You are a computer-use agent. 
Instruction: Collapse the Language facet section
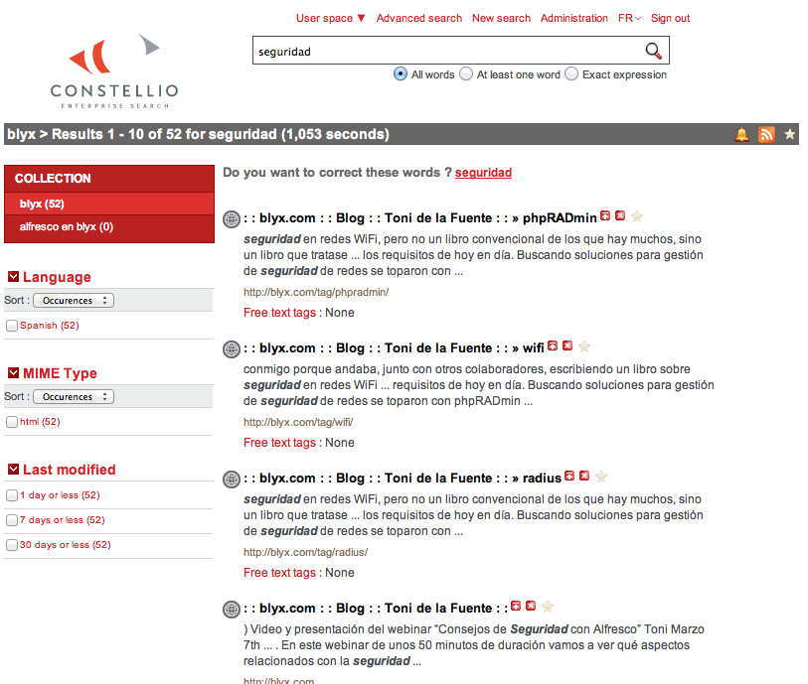pos(13,277)
